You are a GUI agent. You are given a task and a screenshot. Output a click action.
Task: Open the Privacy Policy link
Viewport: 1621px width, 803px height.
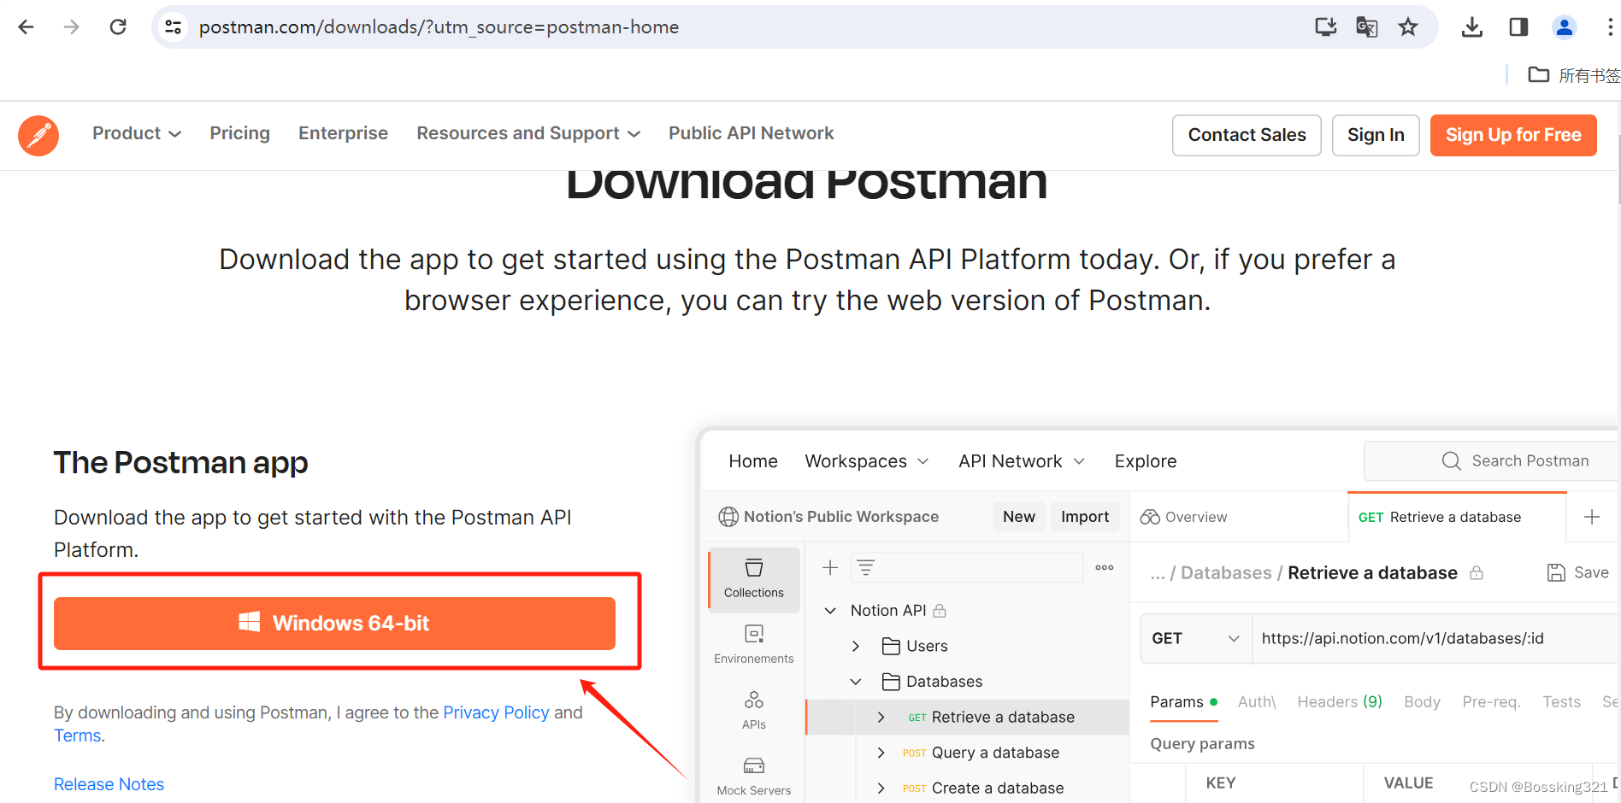coord(496,712)
